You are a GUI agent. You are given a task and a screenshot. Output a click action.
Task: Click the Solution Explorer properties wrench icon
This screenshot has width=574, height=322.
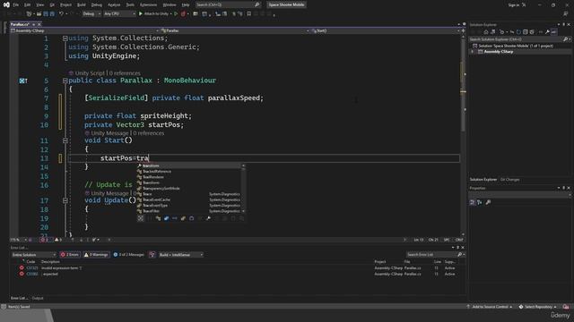point(547,32)
